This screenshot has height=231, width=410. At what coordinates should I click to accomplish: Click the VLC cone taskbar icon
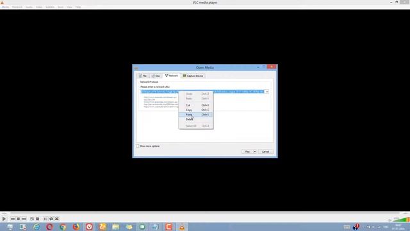click(x=182, y=227)
